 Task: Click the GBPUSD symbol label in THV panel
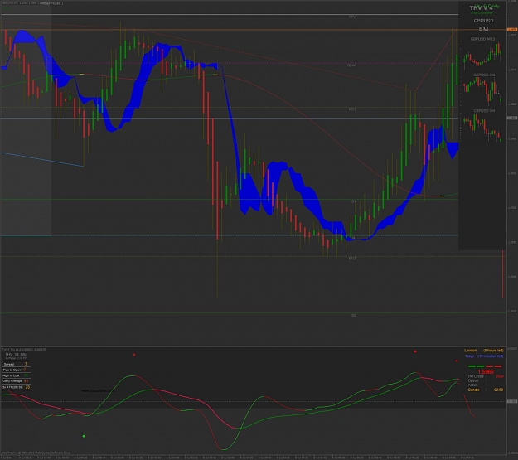[483, 21]
